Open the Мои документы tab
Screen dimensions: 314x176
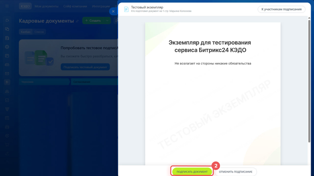tap(46, 6)
